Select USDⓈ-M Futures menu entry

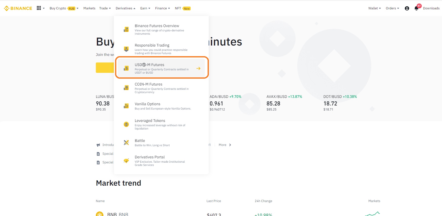pos(161,68)
